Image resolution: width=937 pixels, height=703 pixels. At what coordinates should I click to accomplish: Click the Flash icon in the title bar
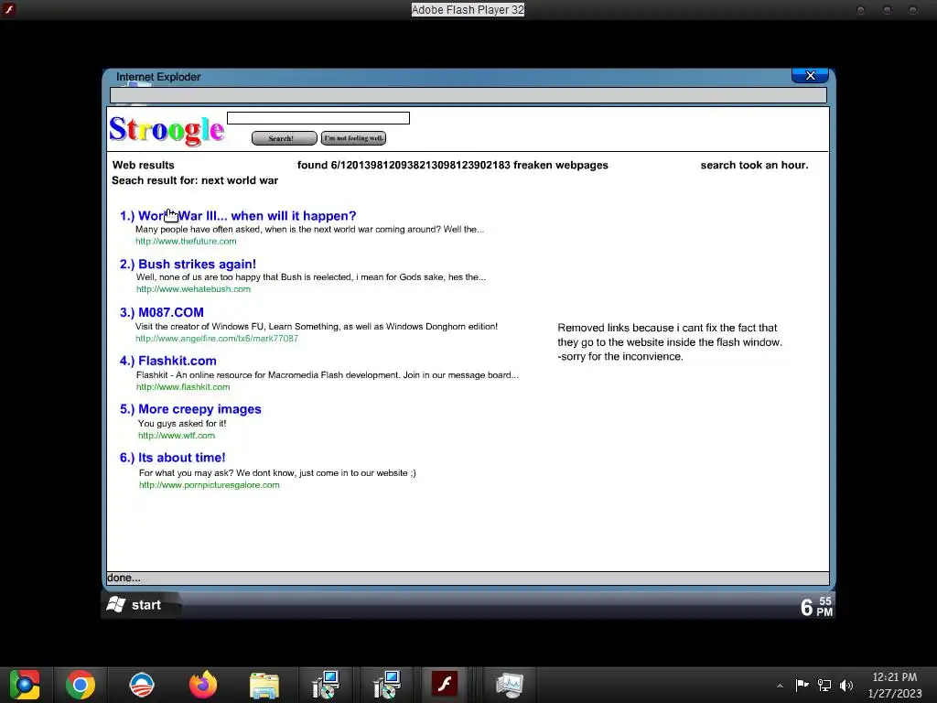pos(9,9)
